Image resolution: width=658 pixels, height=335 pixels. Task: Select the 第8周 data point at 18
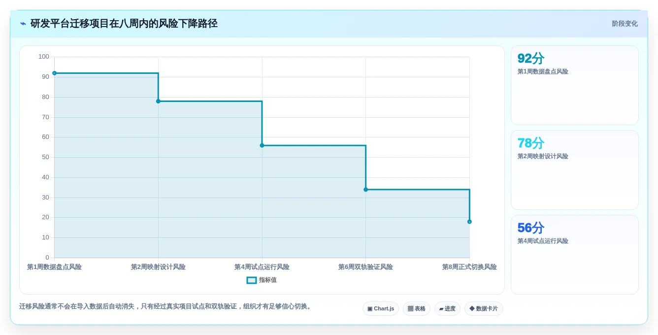click(x=469, y=222)
